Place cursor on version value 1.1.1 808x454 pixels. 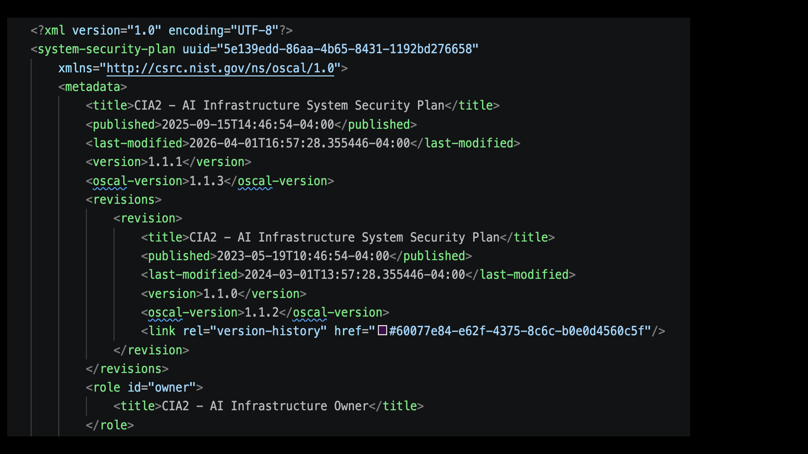coord(165,162)
